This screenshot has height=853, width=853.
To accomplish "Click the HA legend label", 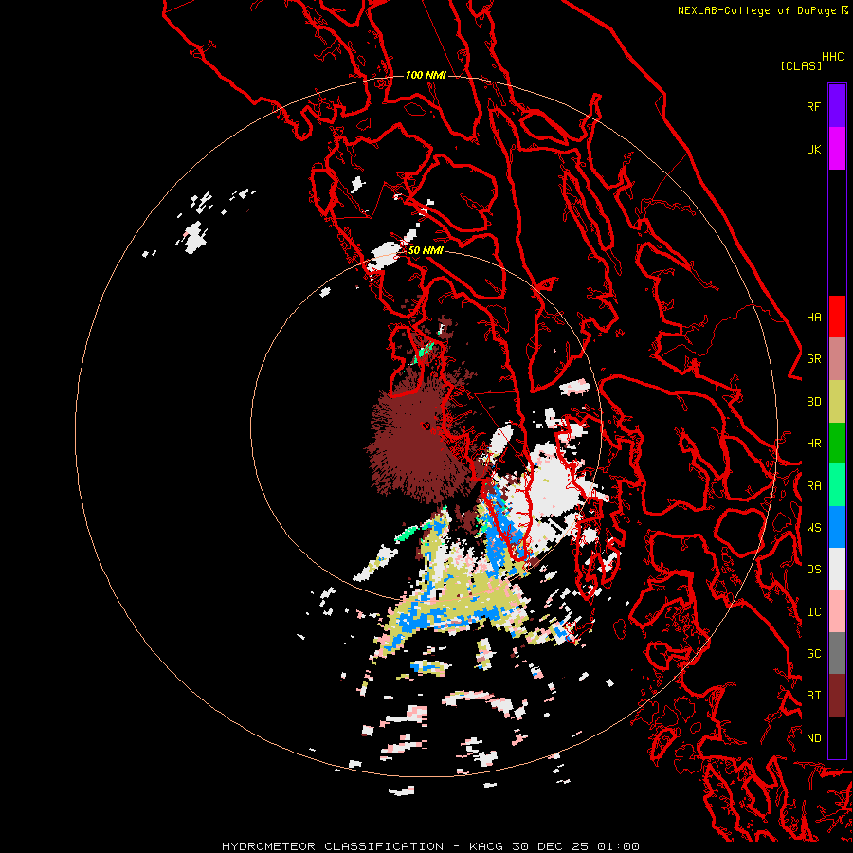I will 813,318.
